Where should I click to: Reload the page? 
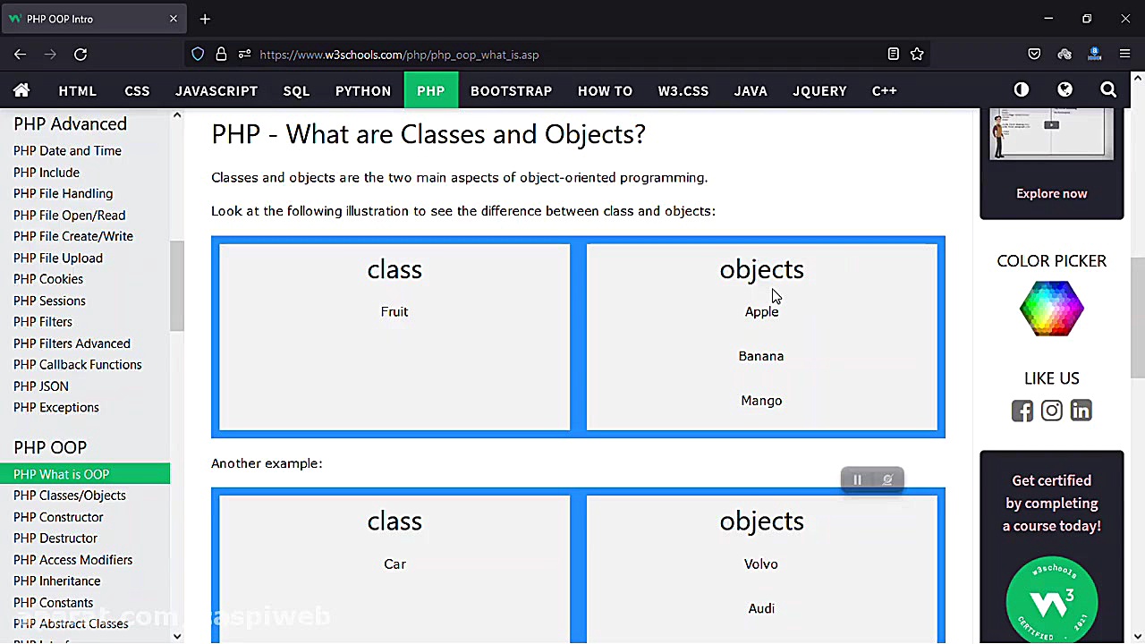click(81, 55)
